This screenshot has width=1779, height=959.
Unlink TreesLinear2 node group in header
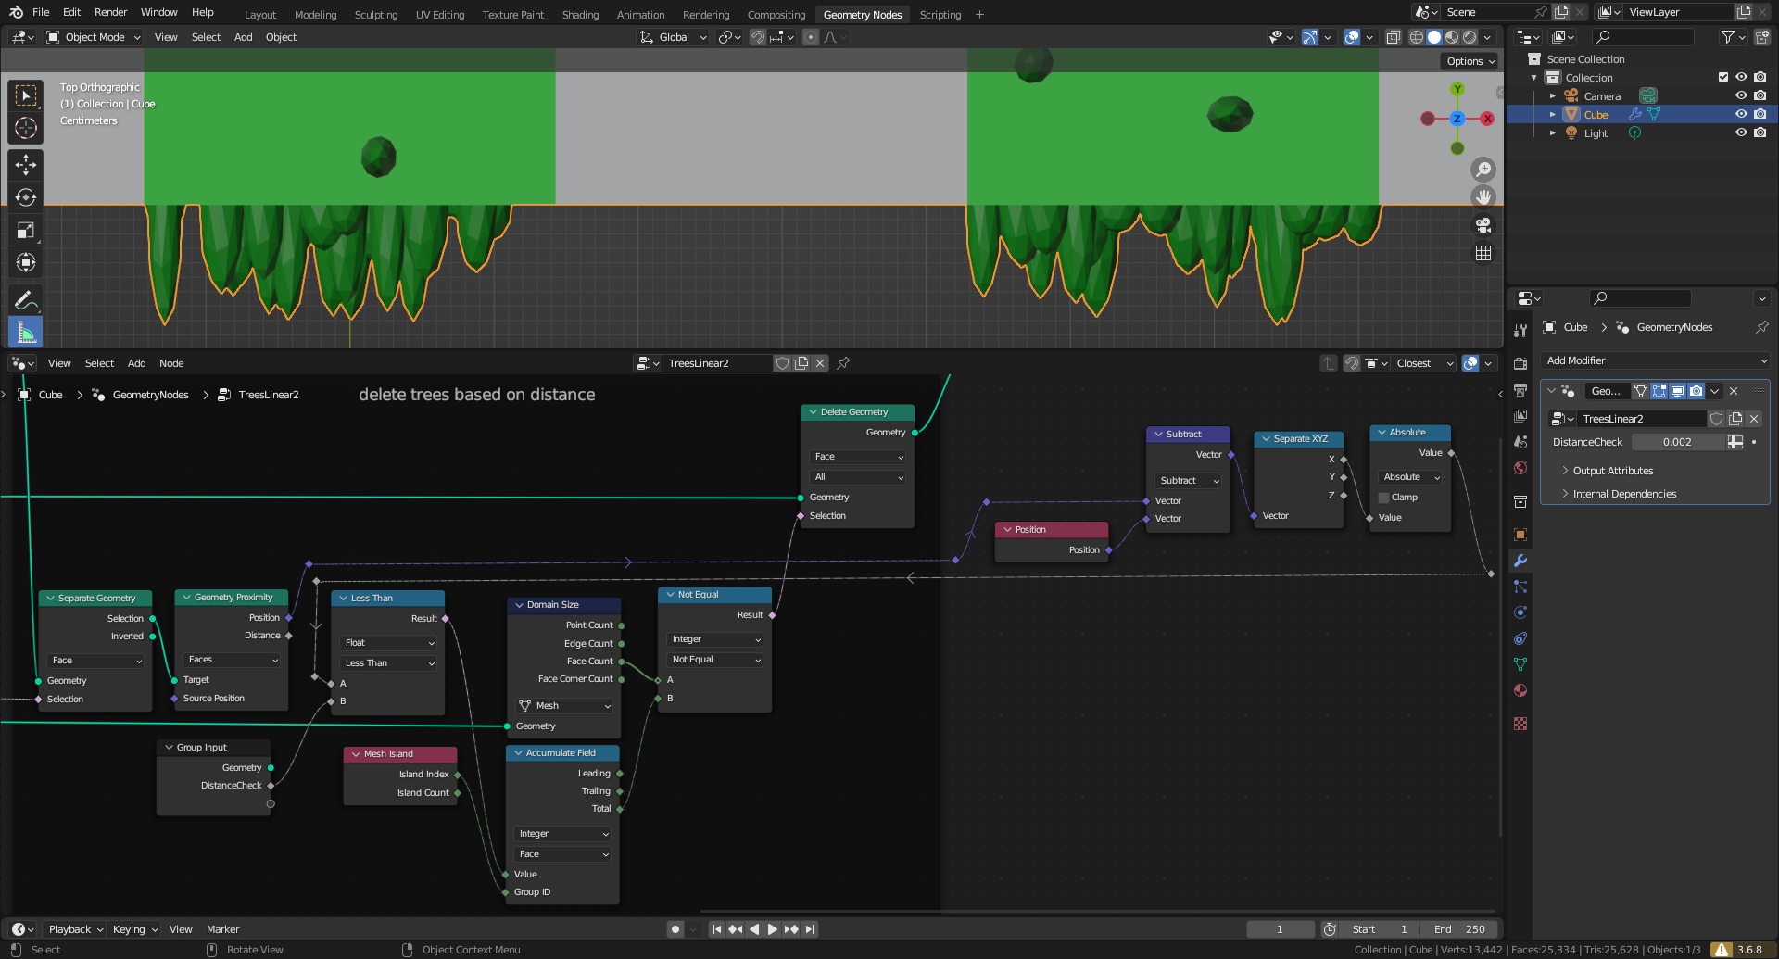(820, 363)
